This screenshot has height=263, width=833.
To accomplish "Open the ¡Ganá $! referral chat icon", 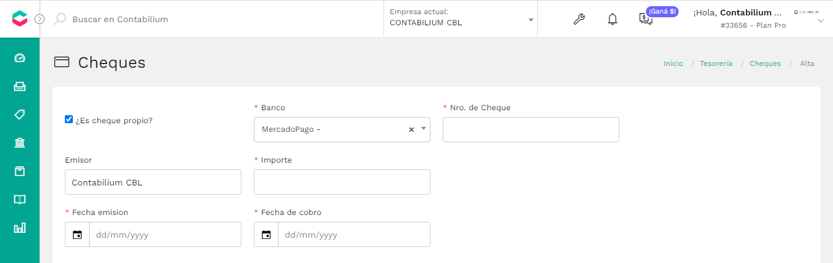I will pyautogui.click(x=646, y=19).
